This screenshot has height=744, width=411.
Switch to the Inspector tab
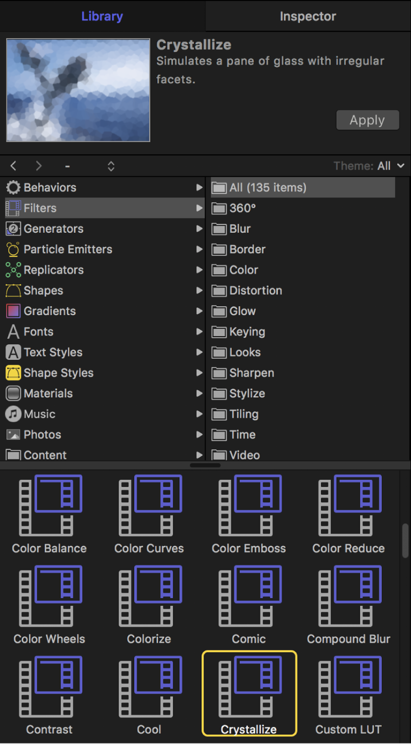(x=308, y=17)
